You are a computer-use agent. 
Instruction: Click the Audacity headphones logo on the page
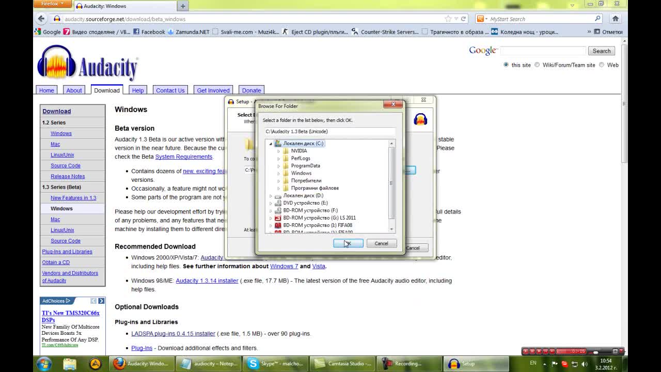click(x=57, y=63)
